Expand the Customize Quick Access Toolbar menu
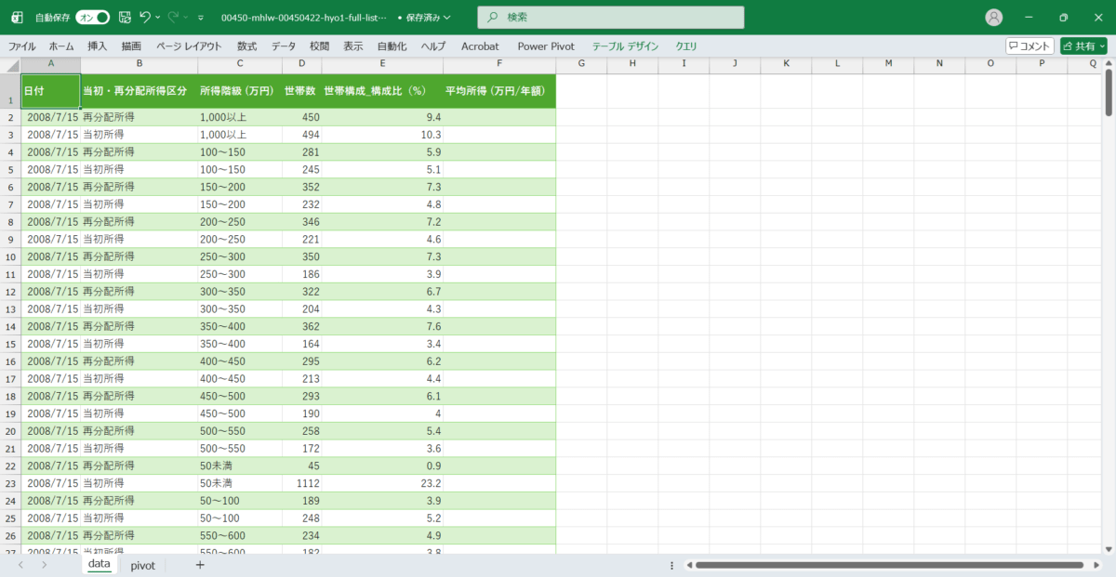 (200, 18)
